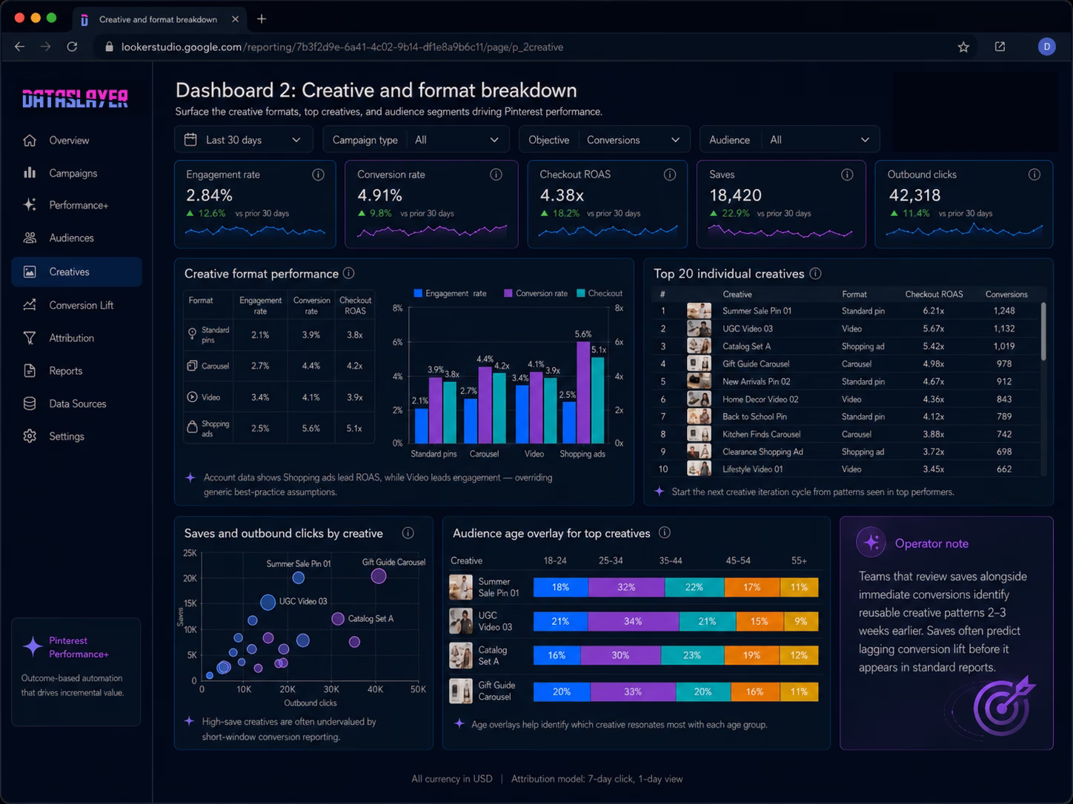Select the Creatives sidebar item
Viewport: 1073px width, 804px height.
(x=76, y=272)
